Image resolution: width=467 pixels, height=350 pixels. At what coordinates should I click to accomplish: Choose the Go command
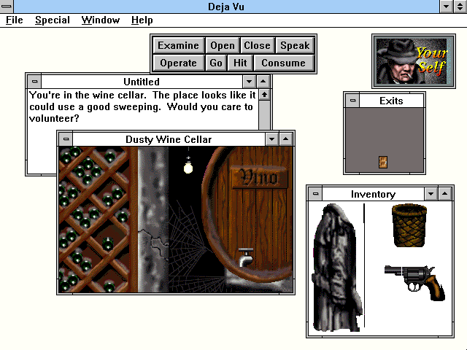click(216, 63)
